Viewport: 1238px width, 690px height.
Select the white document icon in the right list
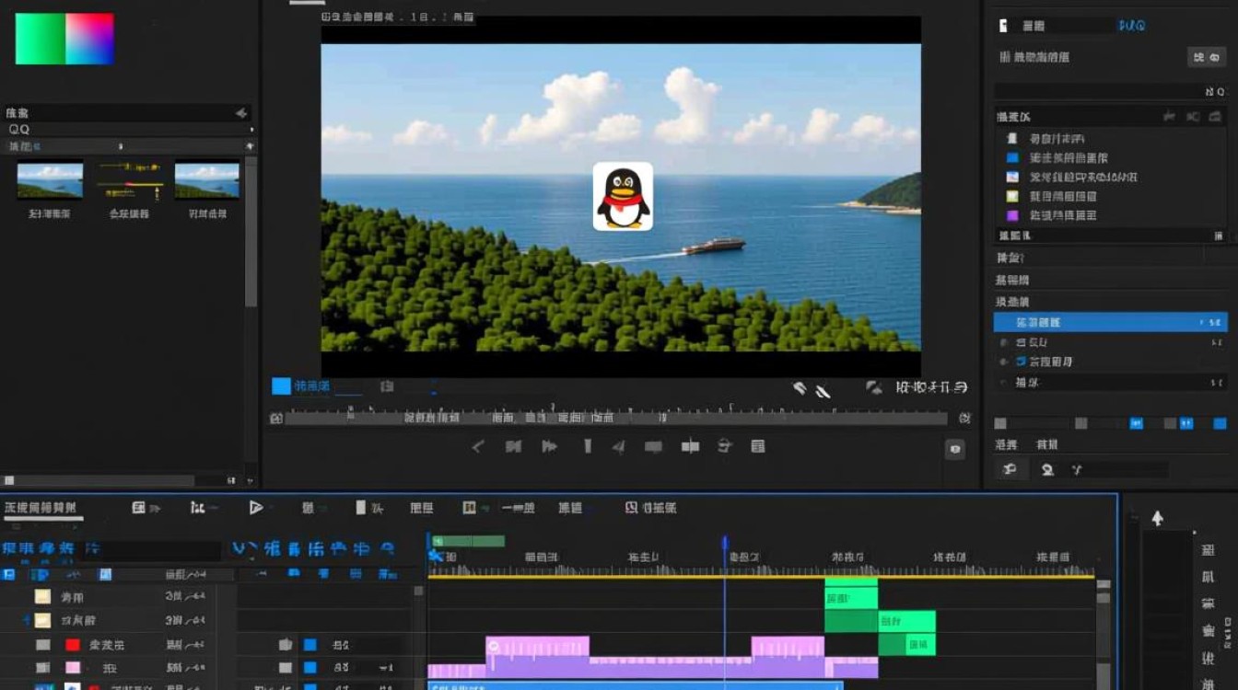[1012, 138]
